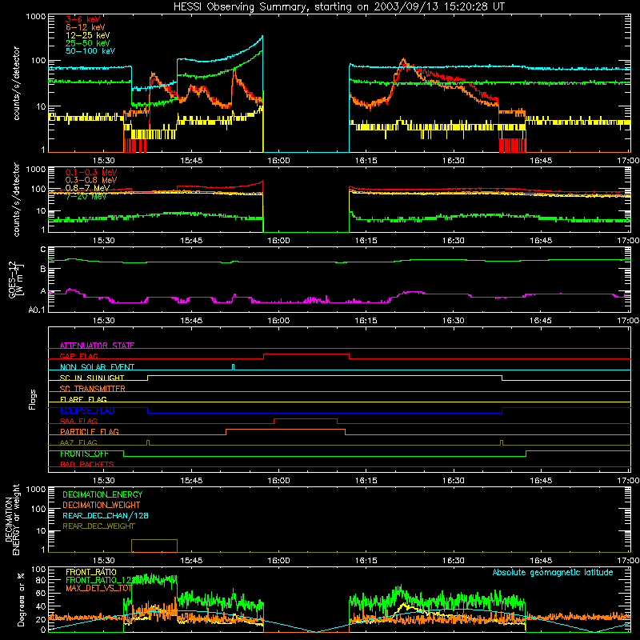Screen dimensions: 640x640
Task: Click the NON_SOLAR_EVENT spike near 15:52
Action: [x=233, y=366]
